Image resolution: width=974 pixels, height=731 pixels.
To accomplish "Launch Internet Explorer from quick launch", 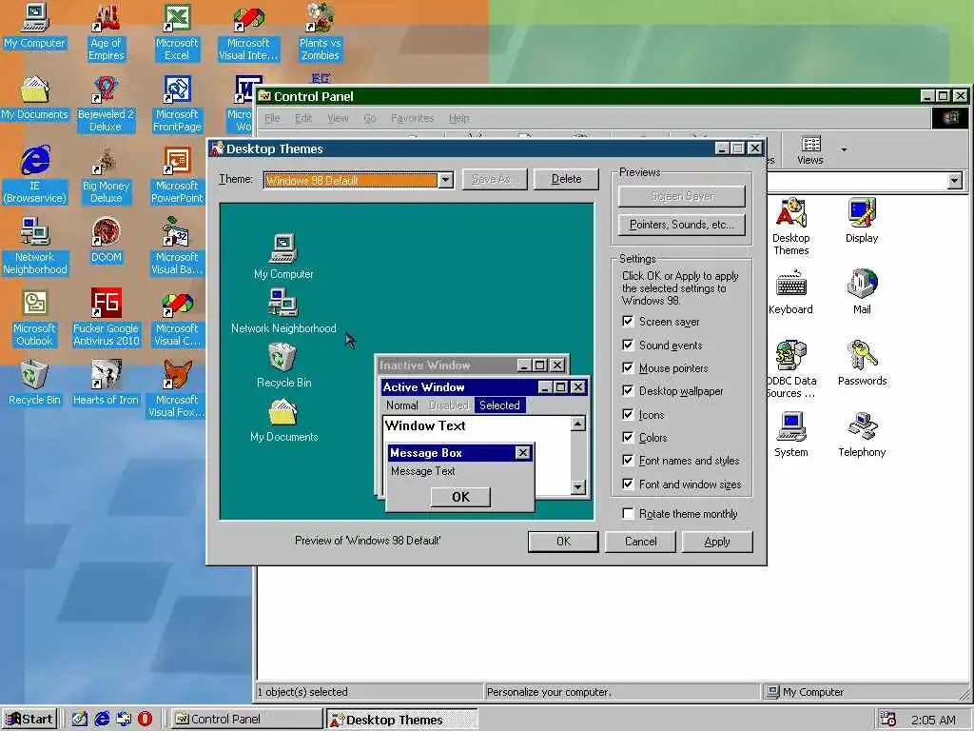I will coord(102,720).
